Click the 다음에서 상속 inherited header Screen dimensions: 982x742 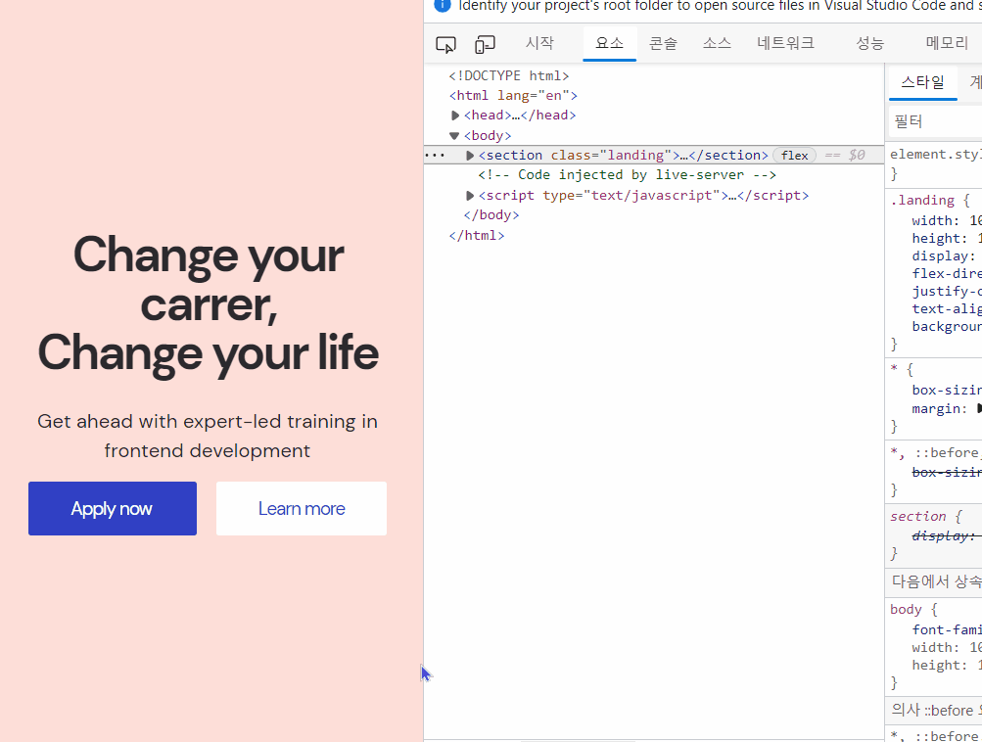pos(936,581)
